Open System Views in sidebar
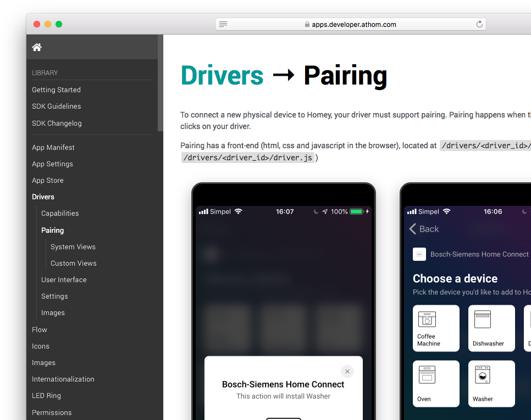 (73, 247)
